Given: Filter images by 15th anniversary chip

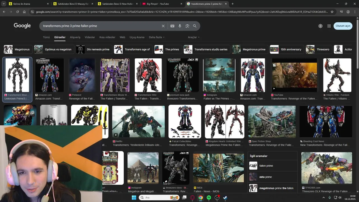Looking at the screenshot, I should tap(287, 49).
